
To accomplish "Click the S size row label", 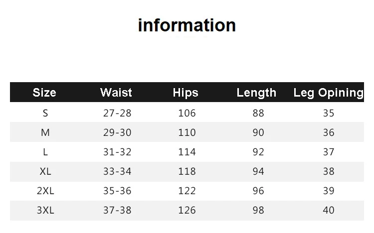I will coord(45,113).
